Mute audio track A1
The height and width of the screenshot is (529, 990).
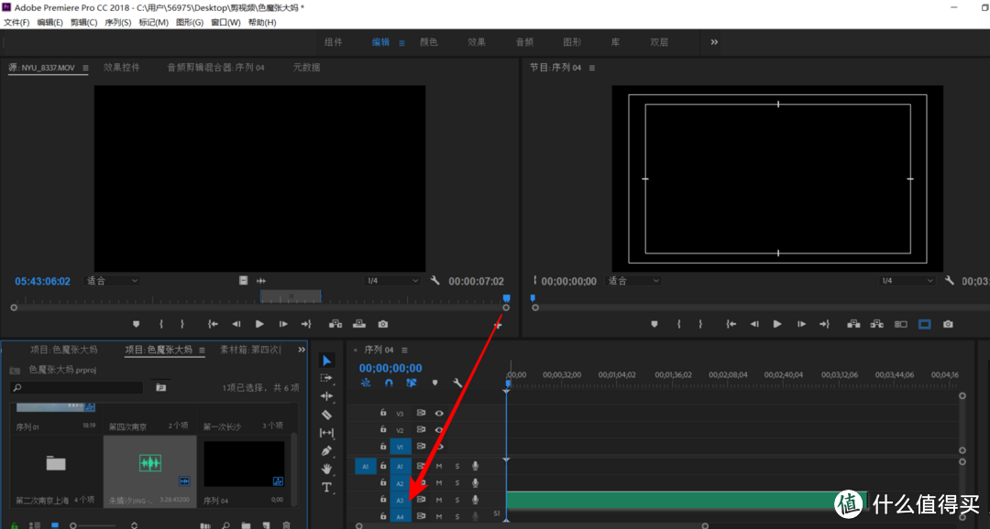[x=439, y=466]
